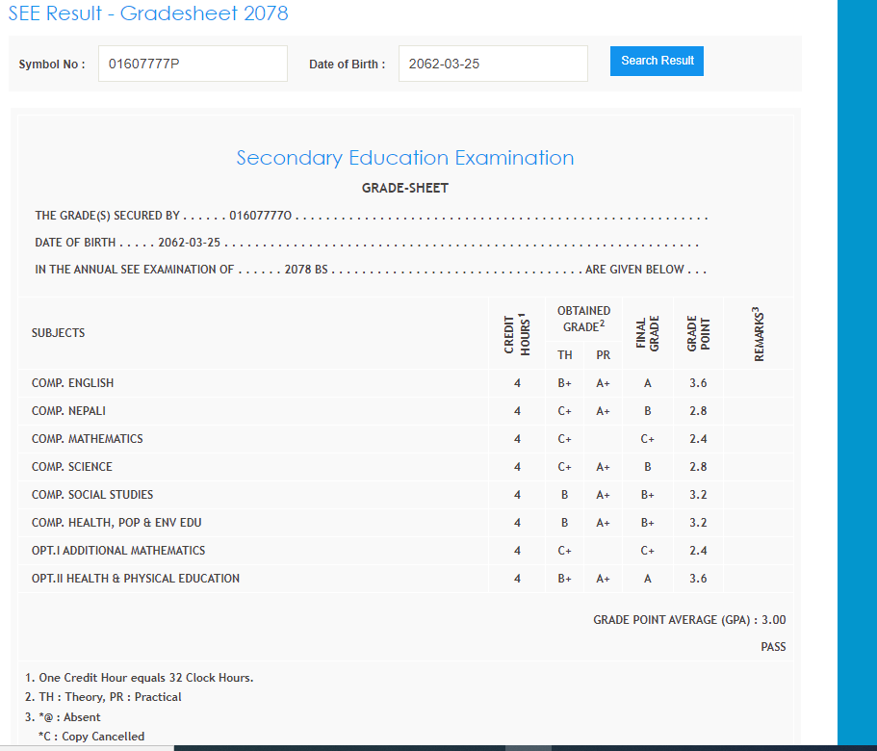Click the SUBJECTS column header
877x751 pixels.
click(58, 333)
